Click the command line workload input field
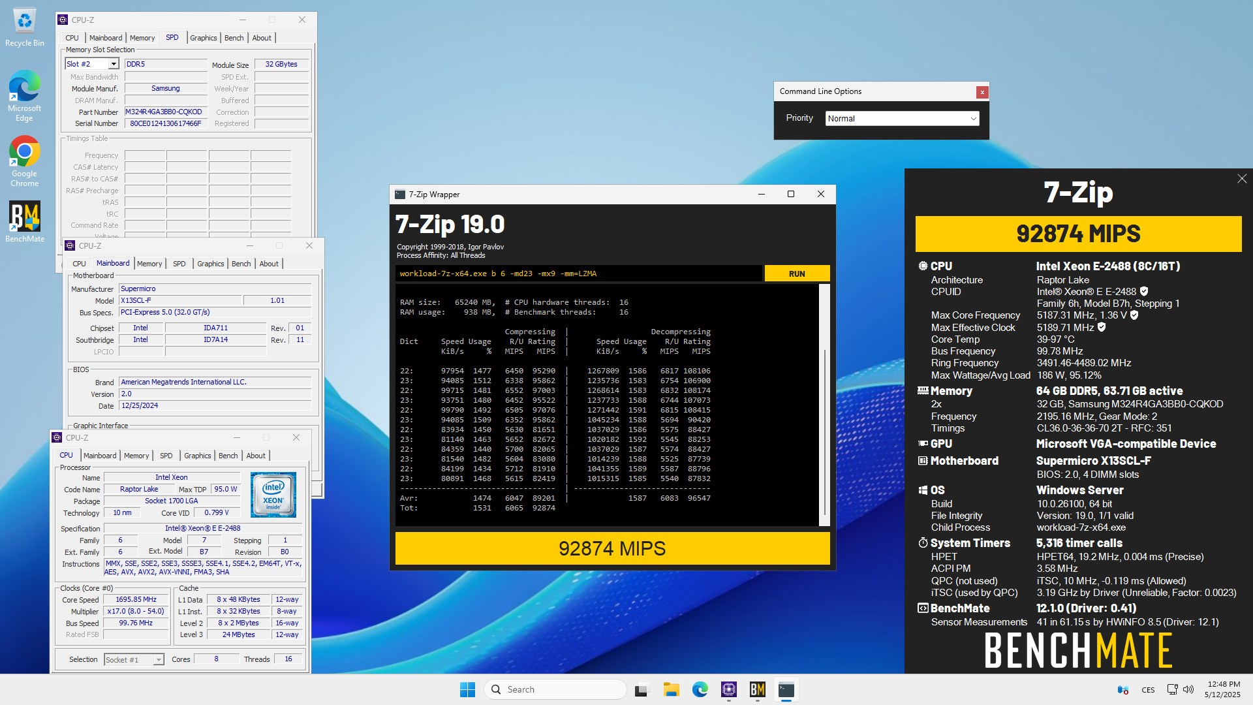 (578, 274)
